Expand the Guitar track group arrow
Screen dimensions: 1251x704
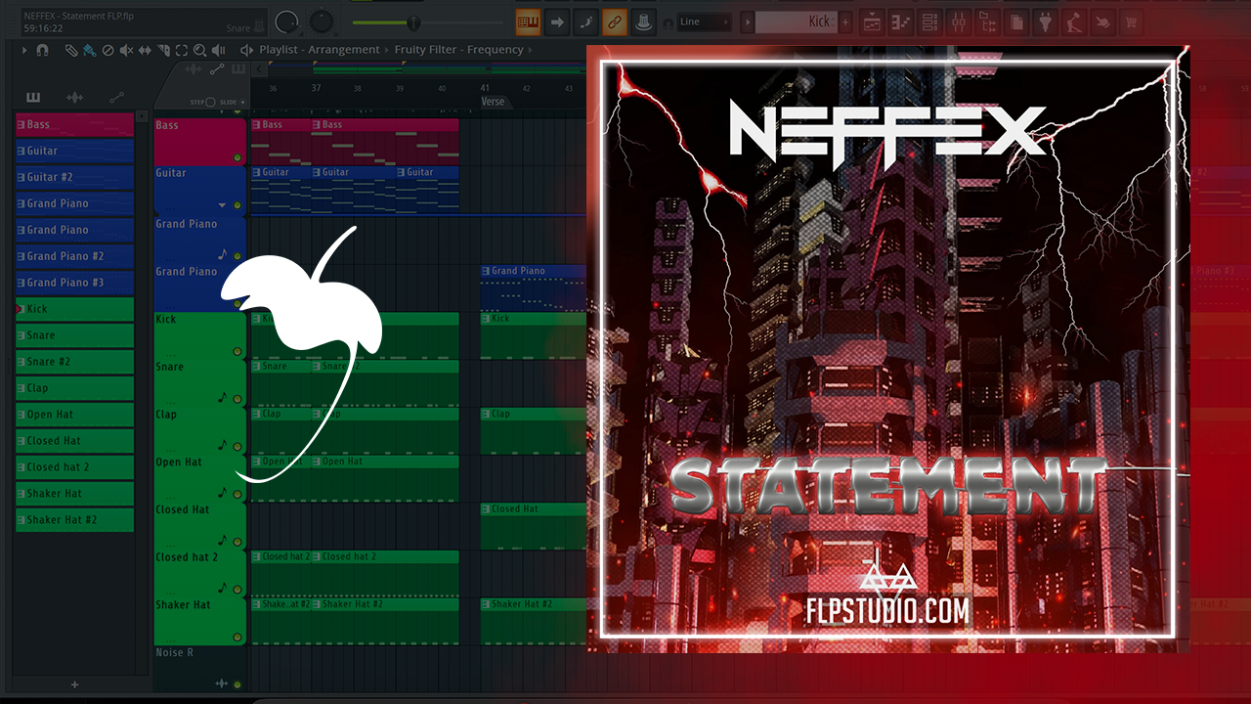point(223,205)
